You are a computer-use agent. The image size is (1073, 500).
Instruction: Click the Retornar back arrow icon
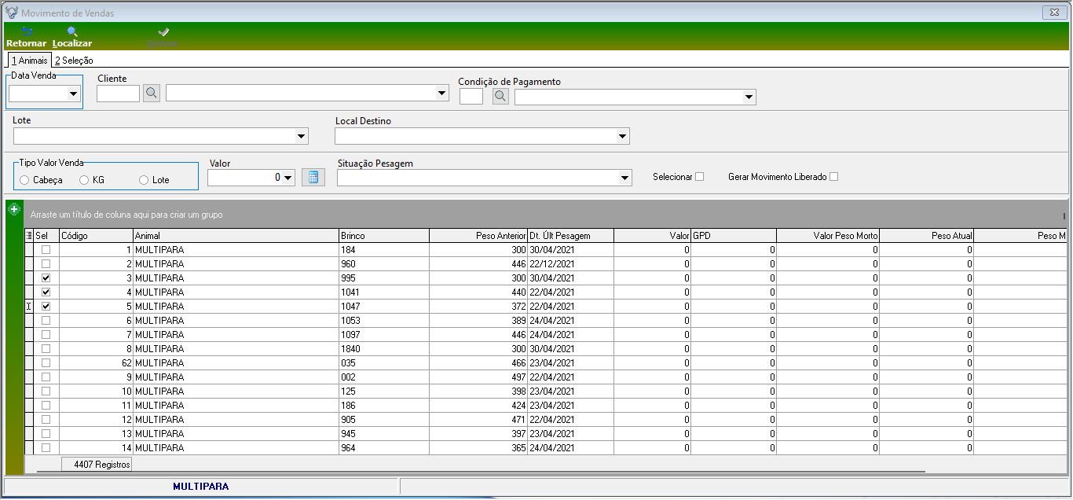coord(26,32)
